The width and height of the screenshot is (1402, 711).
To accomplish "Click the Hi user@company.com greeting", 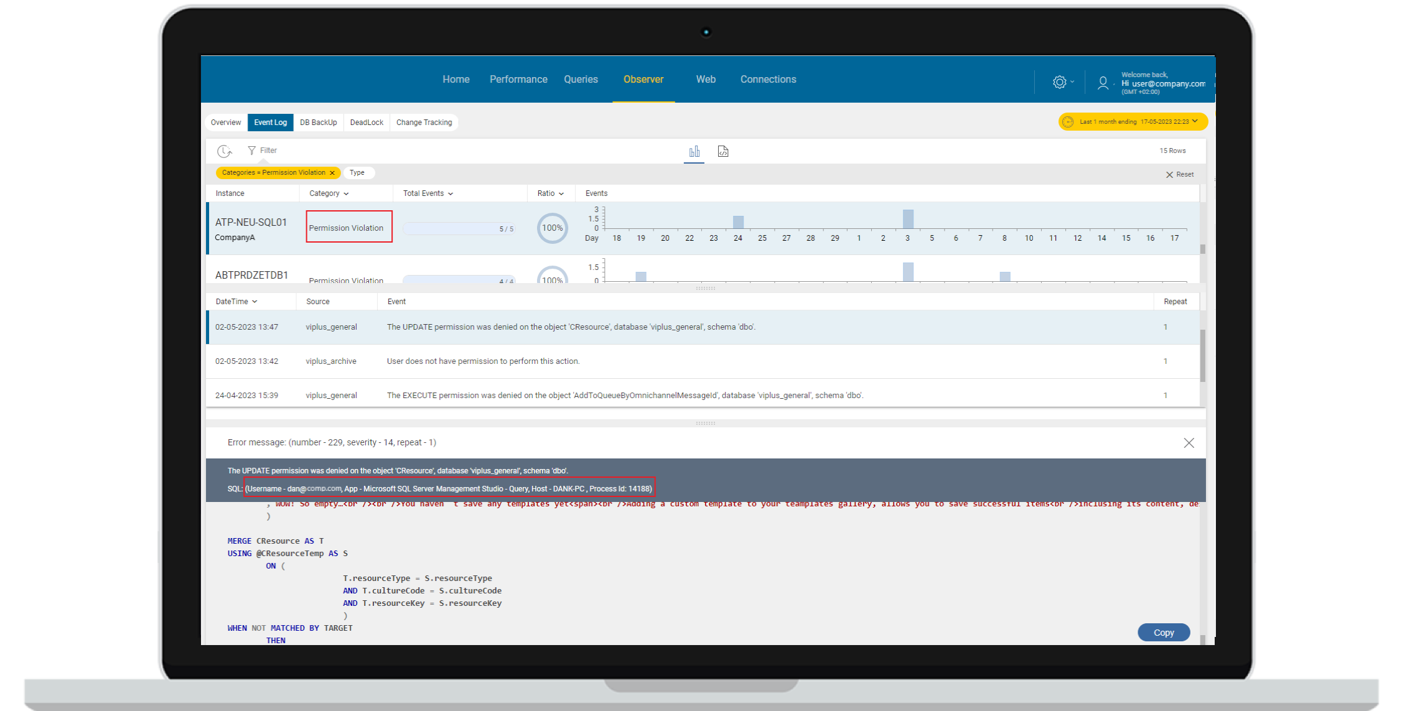I will pyautogui.click(x=1163, y=84).
